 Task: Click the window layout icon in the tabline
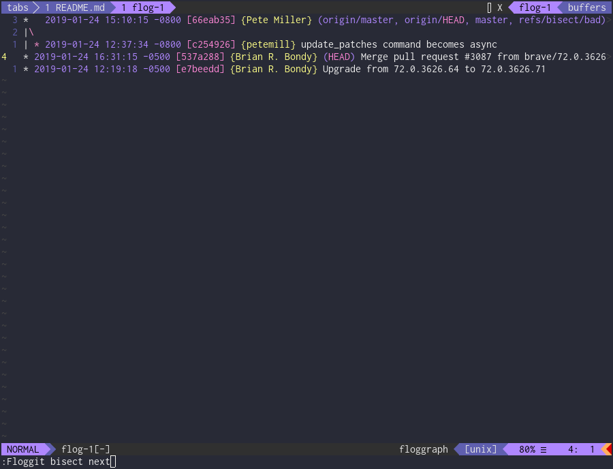point(488,7)
